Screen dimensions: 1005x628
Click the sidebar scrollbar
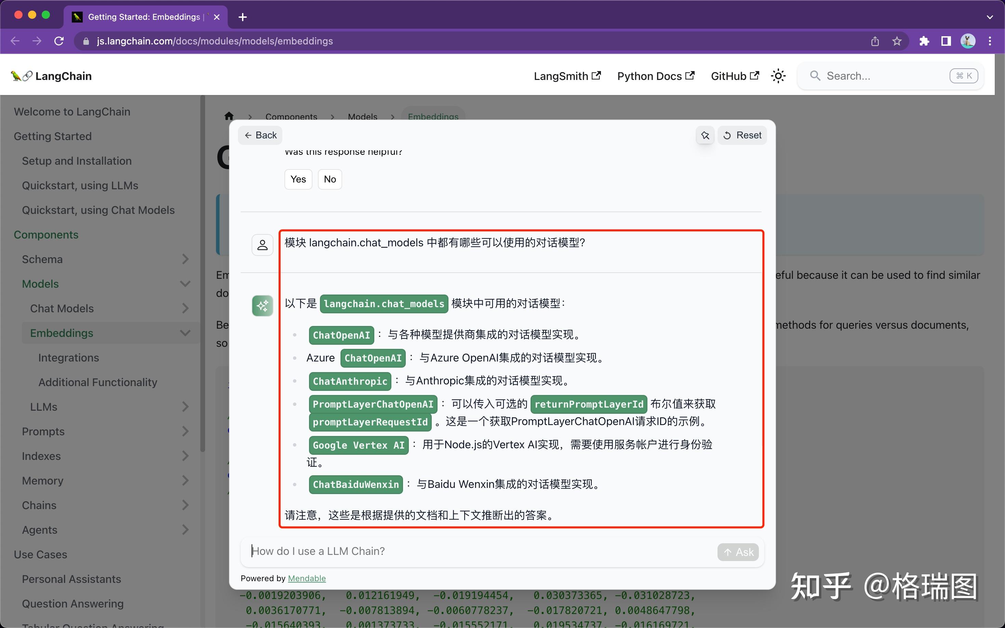[203, 274]
